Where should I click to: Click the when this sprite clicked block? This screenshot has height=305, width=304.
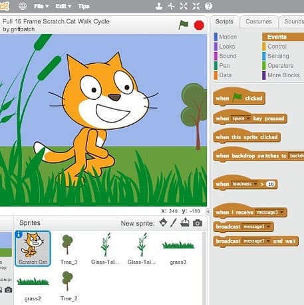247,137
